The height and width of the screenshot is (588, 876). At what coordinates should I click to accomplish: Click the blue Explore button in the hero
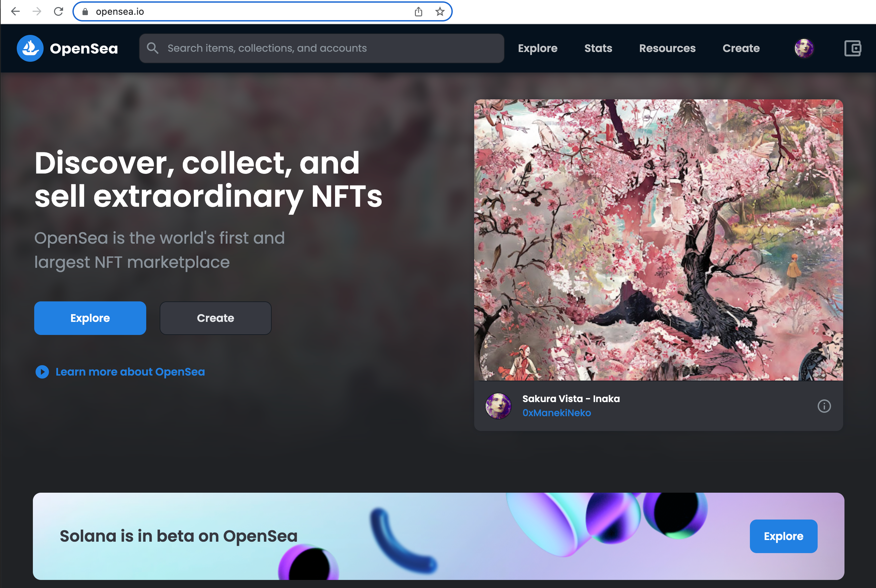[90, 318]
